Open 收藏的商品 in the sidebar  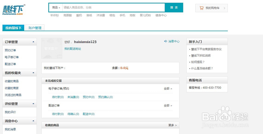[12, 81]
